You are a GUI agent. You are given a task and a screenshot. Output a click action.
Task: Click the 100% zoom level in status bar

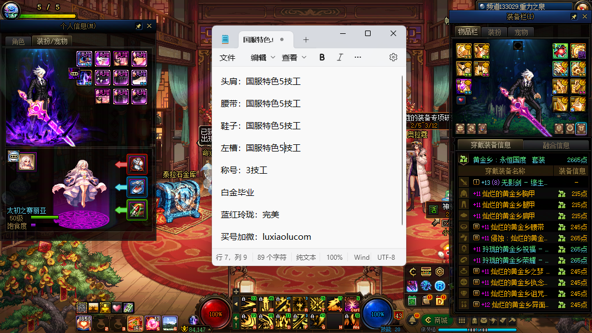tap(335, 258)
